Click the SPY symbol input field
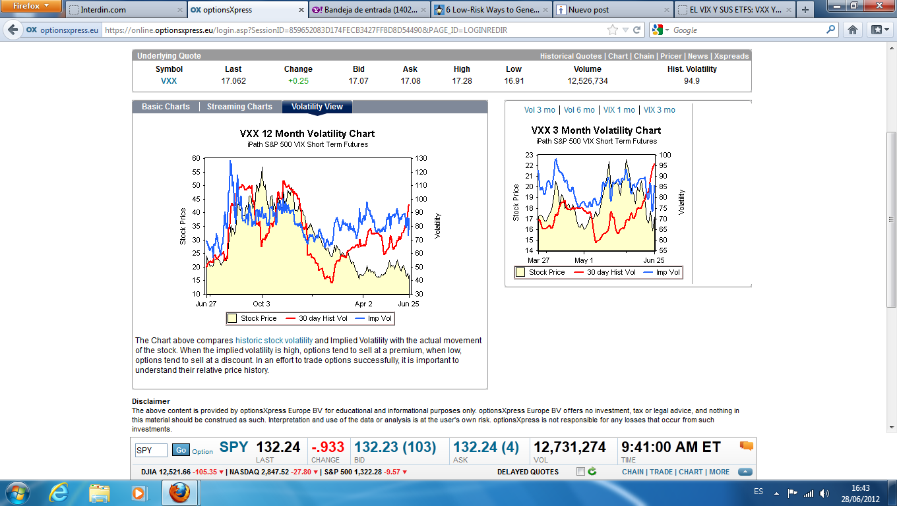This screenshot has height=506, width=897. click(x=151, y=451)
